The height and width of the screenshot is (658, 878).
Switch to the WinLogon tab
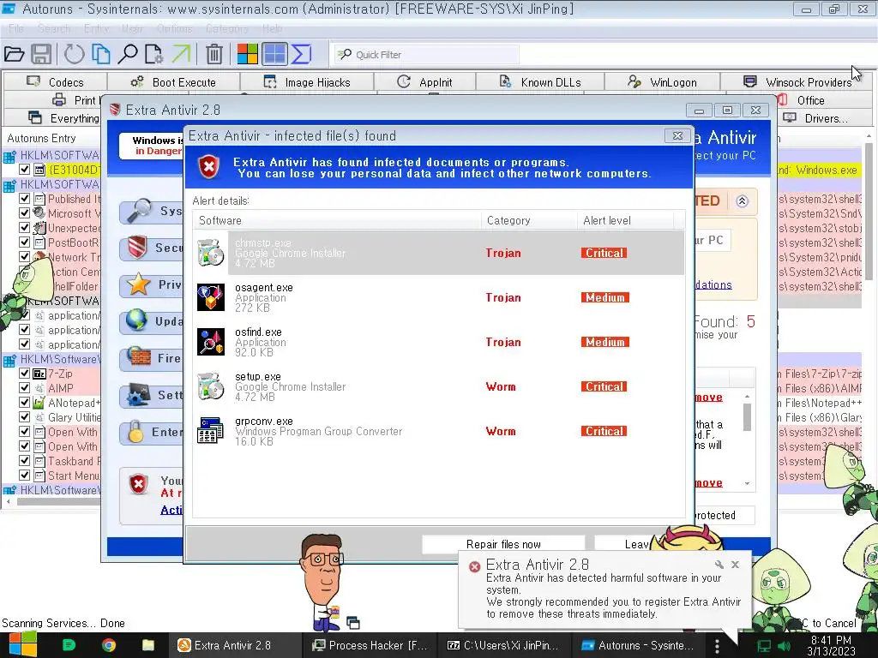point(663,82)
